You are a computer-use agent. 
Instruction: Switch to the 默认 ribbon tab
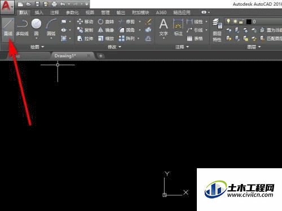[23, 12]
